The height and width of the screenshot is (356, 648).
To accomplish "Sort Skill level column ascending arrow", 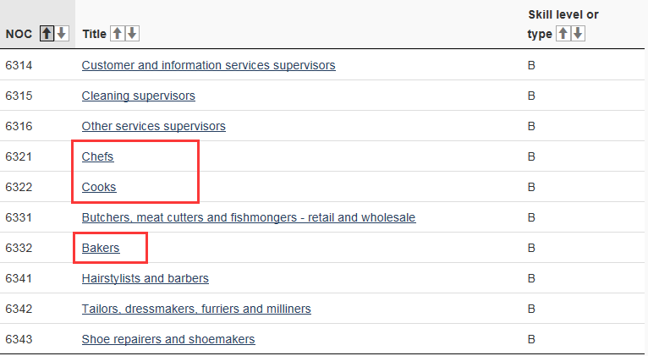I will pos(563,34).
